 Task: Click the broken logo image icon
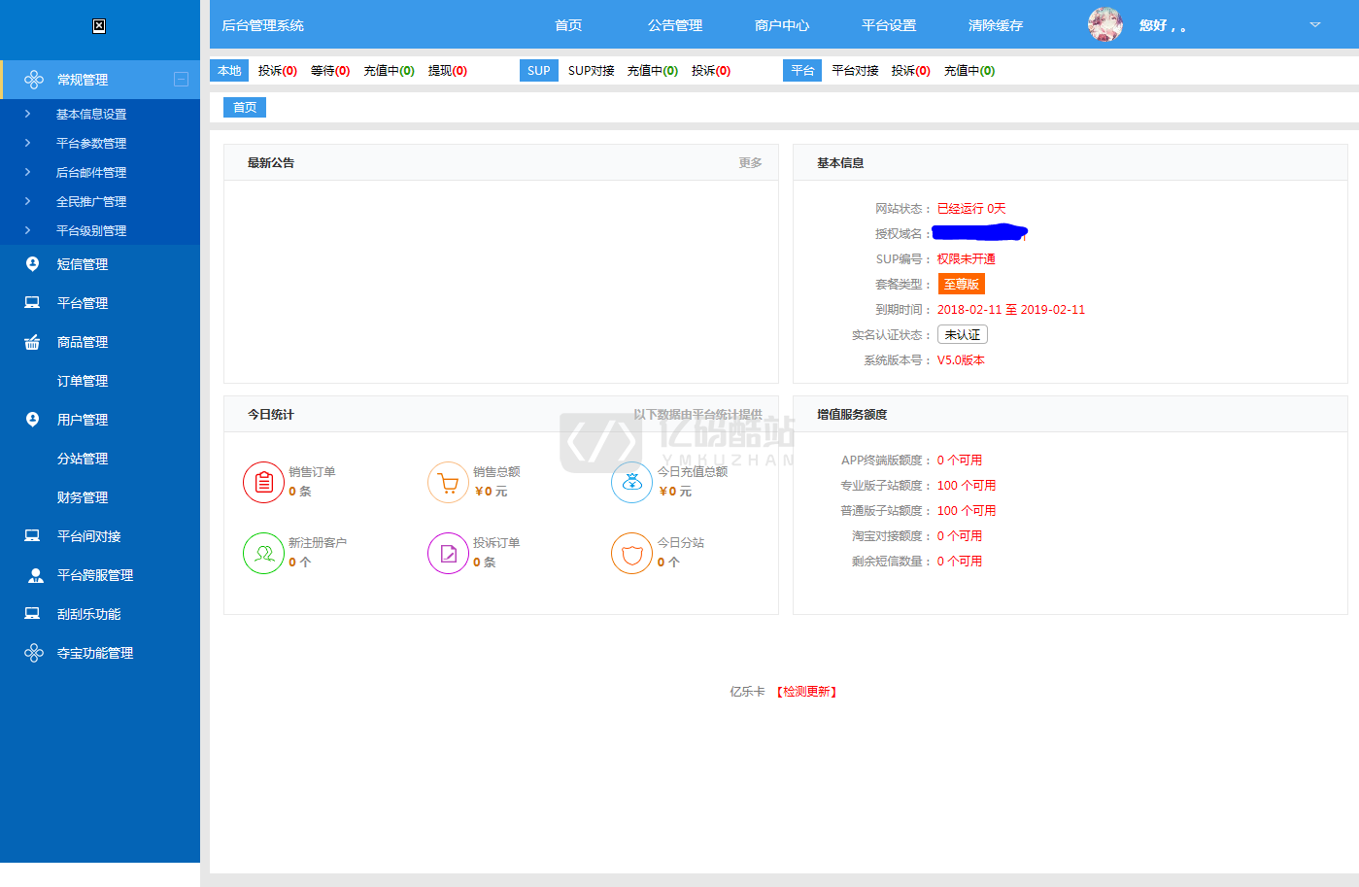(x=99, y=26)
